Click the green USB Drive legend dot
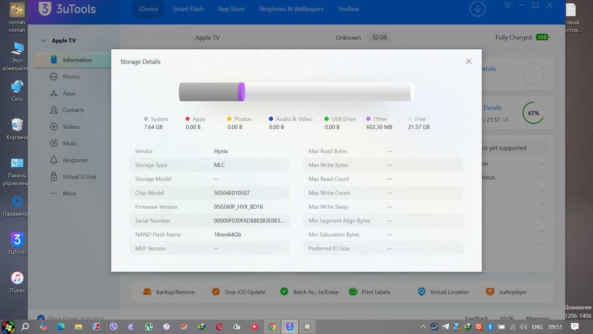The height and width of the screenshot is (334, 593). pos(326,119)
